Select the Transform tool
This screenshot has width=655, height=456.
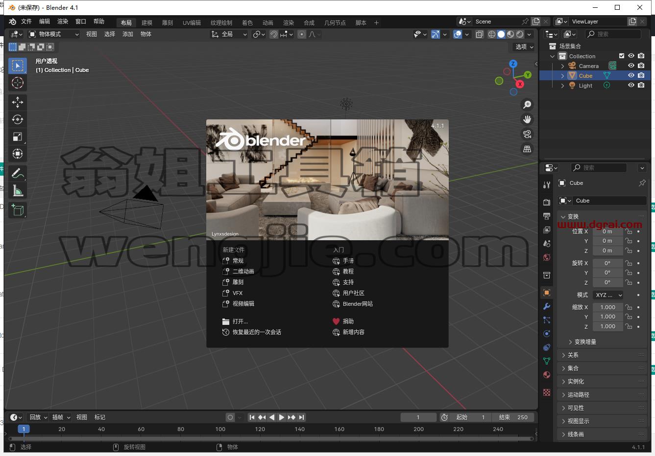coord(18,154)
